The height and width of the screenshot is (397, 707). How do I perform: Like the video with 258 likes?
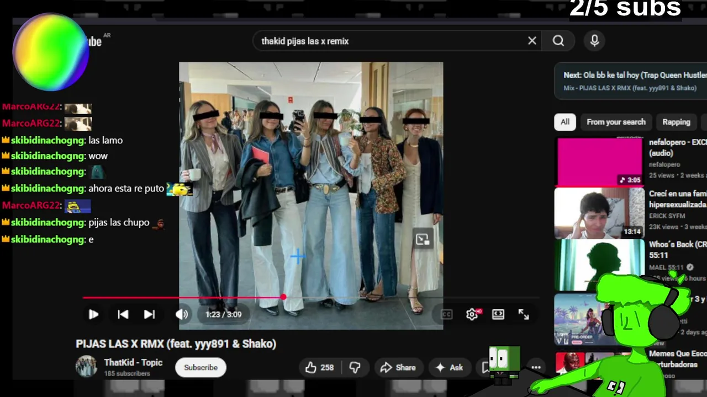point(320,367)
